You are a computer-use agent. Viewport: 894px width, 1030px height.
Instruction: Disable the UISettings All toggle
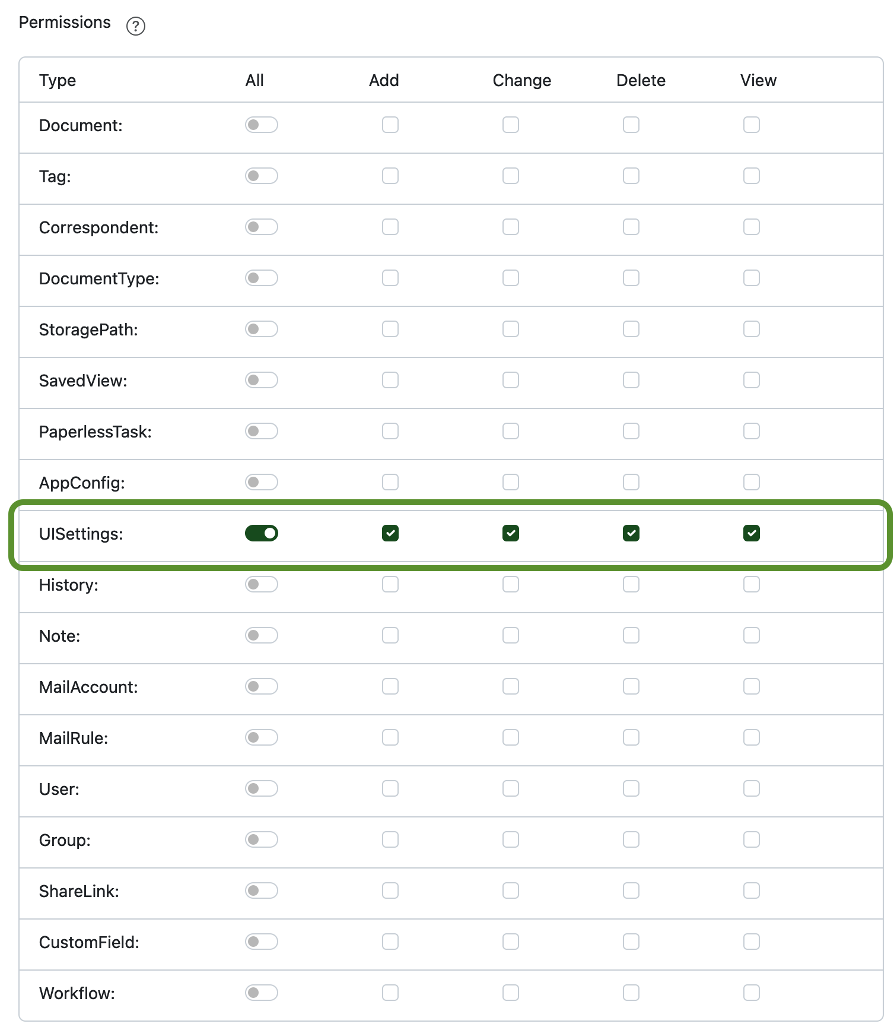click(x=261, y=533)
